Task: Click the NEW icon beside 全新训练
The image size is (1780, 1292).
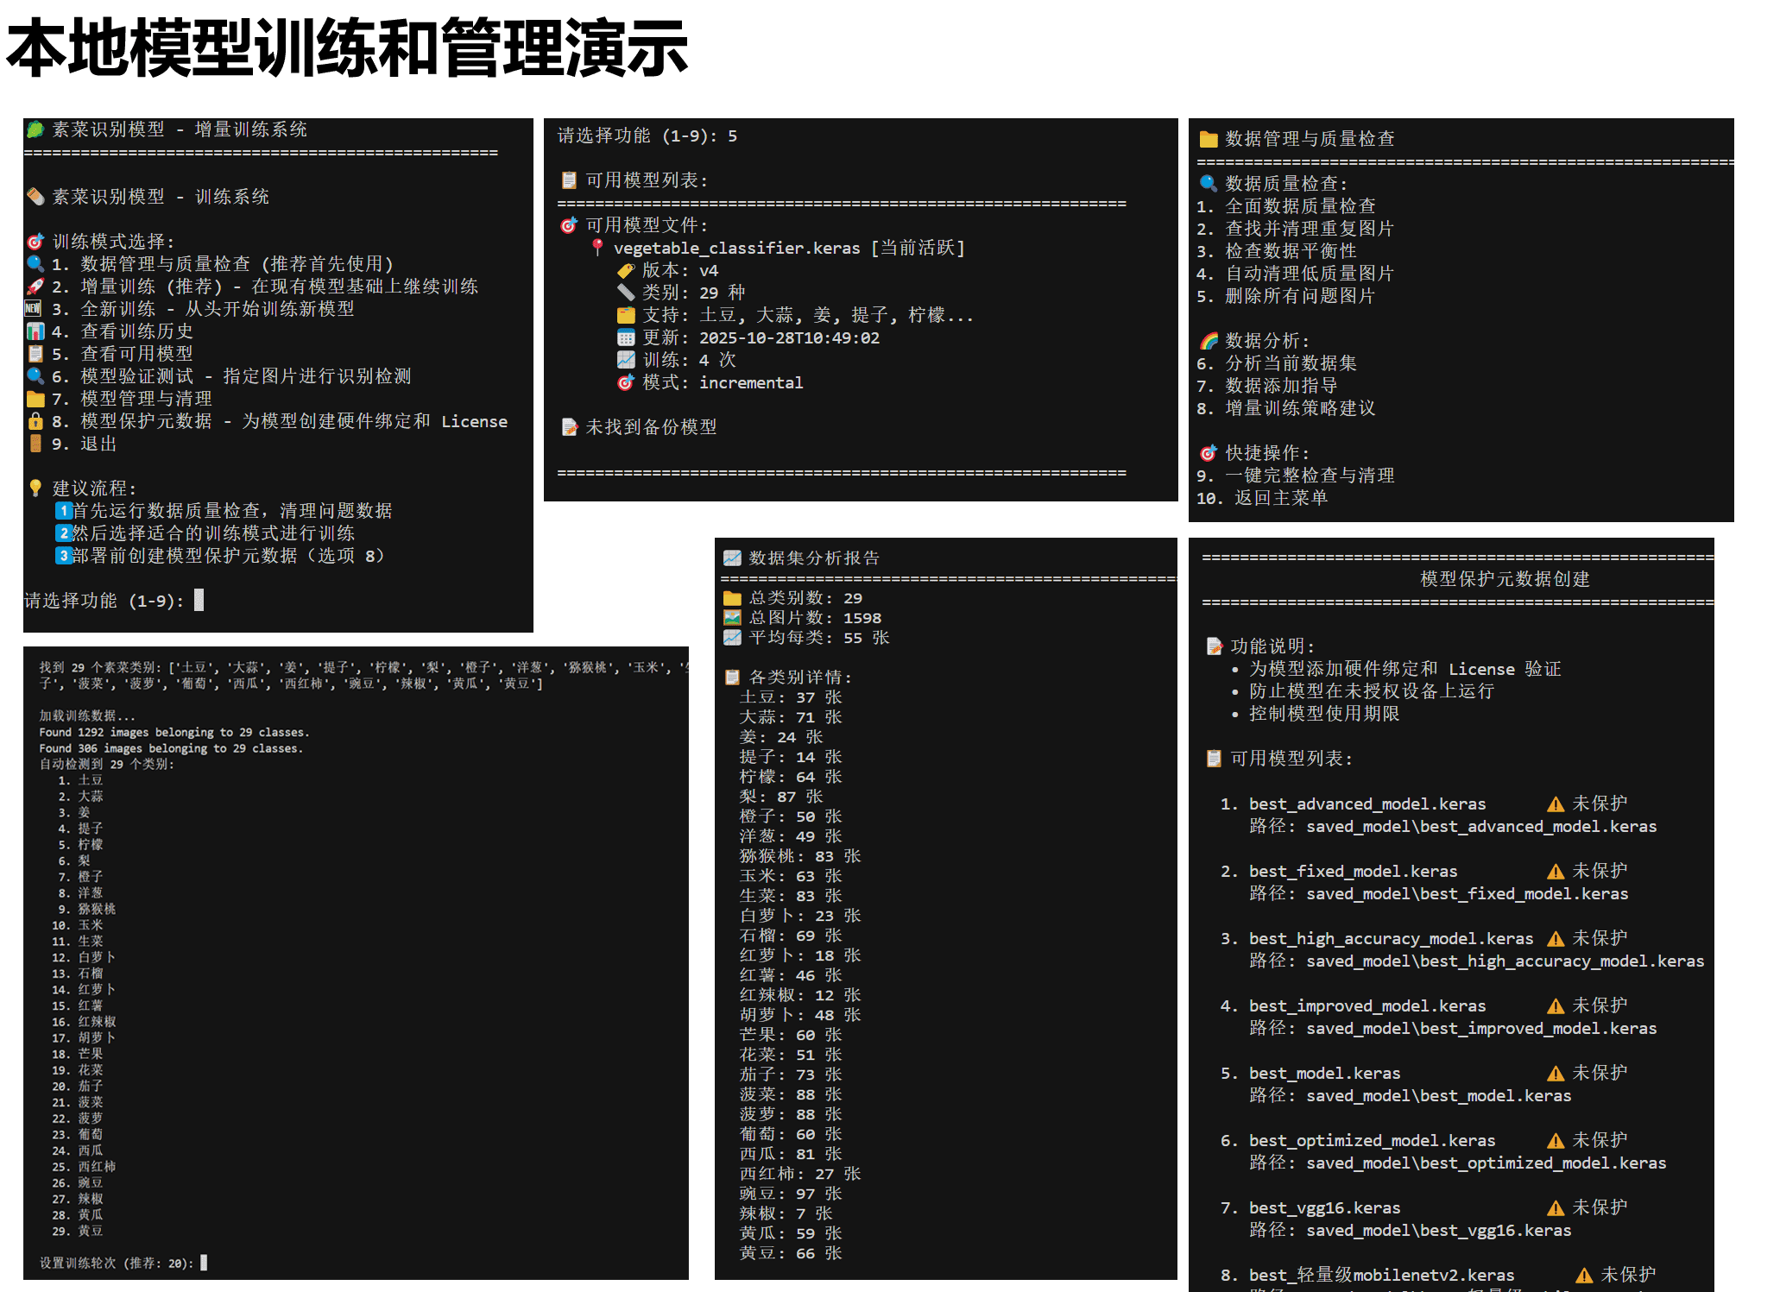Action: click(34, 309)
